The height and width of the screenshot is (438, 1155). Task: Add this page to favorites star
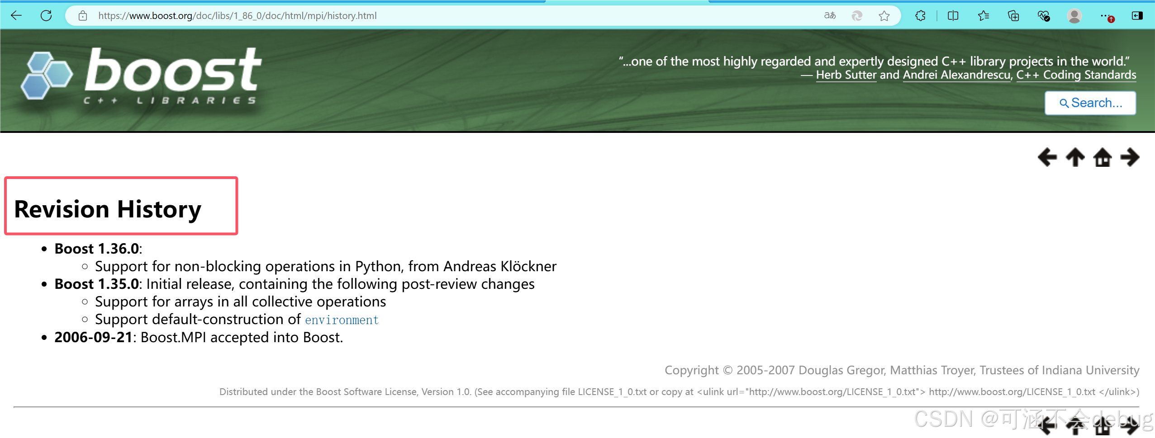click(x=884, y=16)
